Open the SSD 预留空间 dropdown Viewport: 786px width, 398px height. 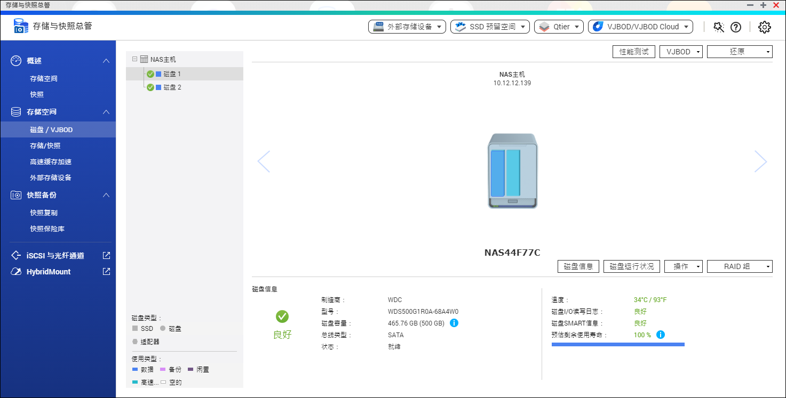[x=489, y=27]
